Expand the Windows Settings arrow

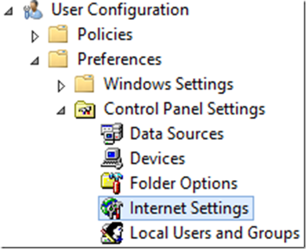tap(61, 86)
